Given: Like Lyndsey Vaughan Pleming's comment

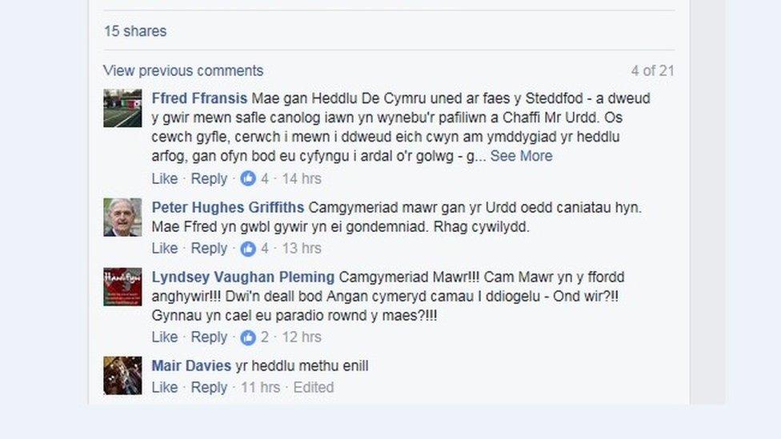Looking at the screenshot, I should [x=165, y=337].
